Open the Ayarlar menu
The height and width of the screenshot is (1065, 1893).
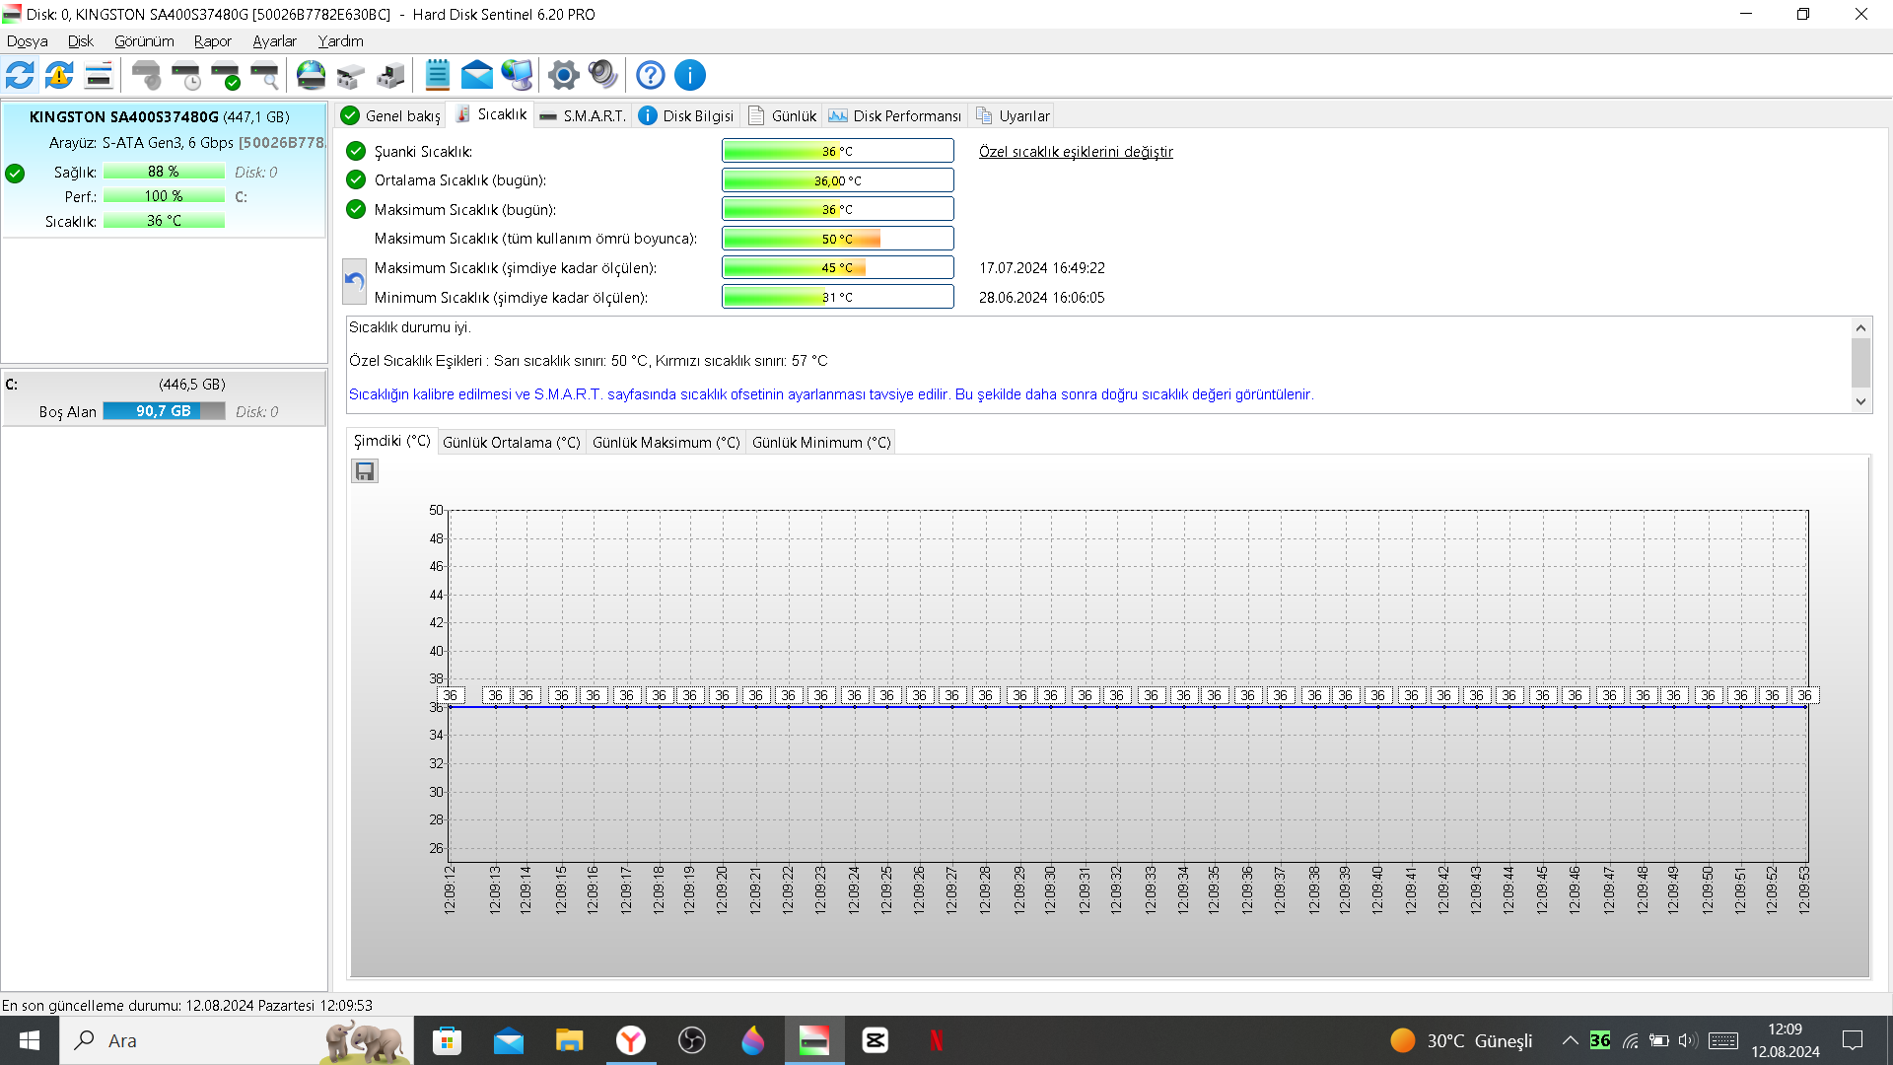[x=274, y=40]
